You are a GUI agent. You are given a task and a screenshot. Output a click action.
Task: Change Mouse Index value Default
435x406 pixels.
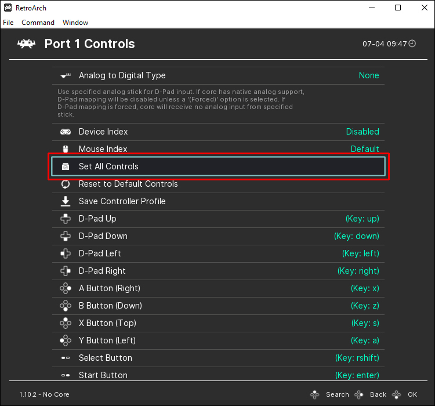[365, 149]
